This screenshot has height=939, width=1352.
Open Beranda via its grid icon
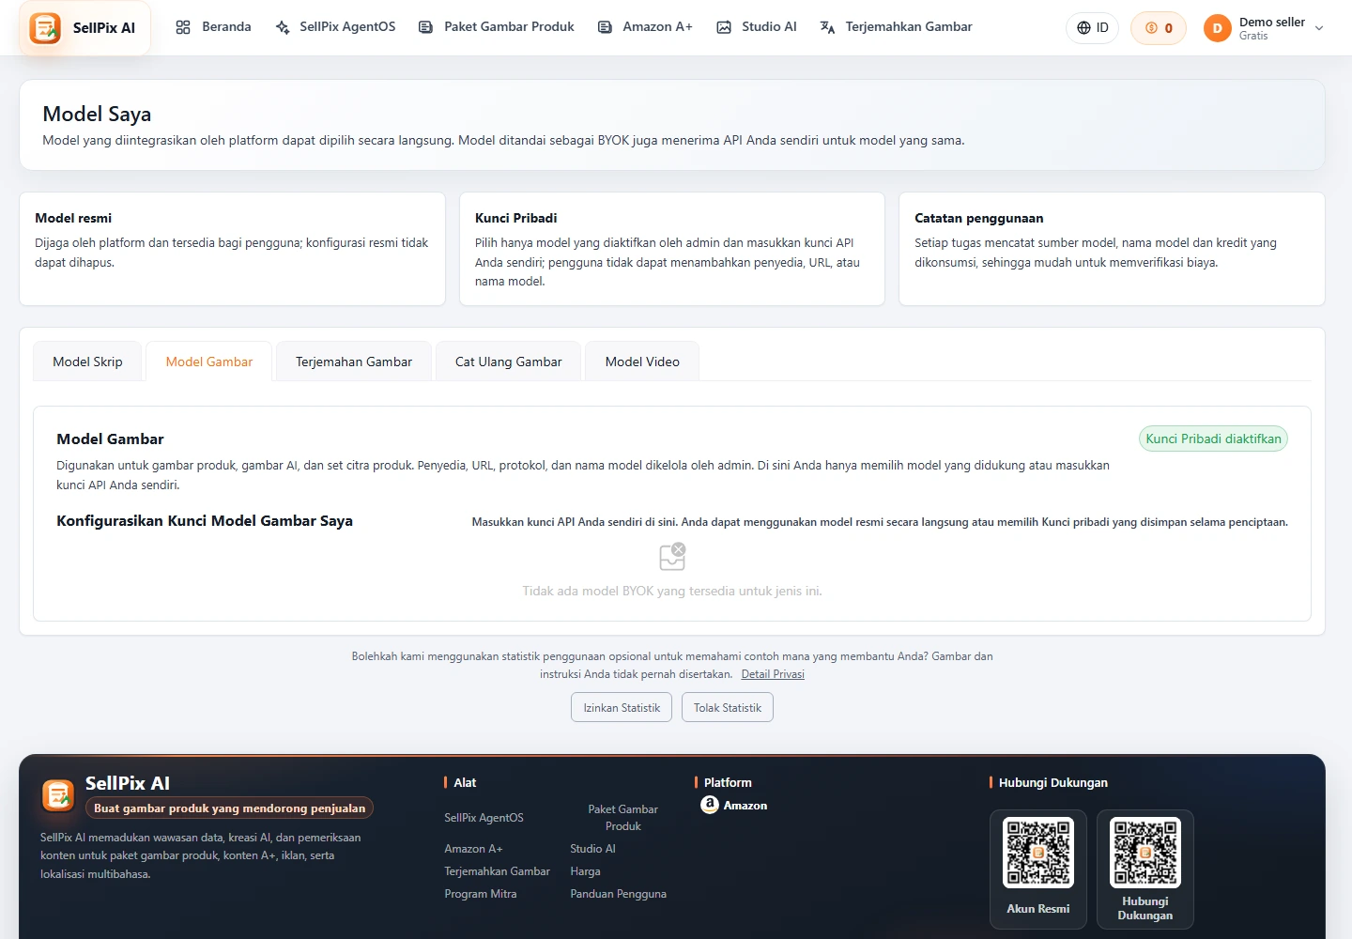pos(183,27)
